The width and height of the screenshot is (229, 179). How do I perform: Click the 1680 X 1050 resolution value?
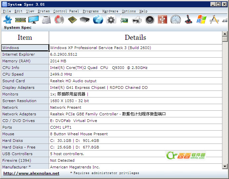pyautogui.click(x=69, y=101)
